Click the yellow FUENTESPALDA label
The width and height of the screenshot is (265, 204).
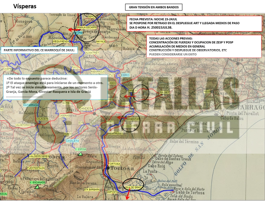(36, 168)
